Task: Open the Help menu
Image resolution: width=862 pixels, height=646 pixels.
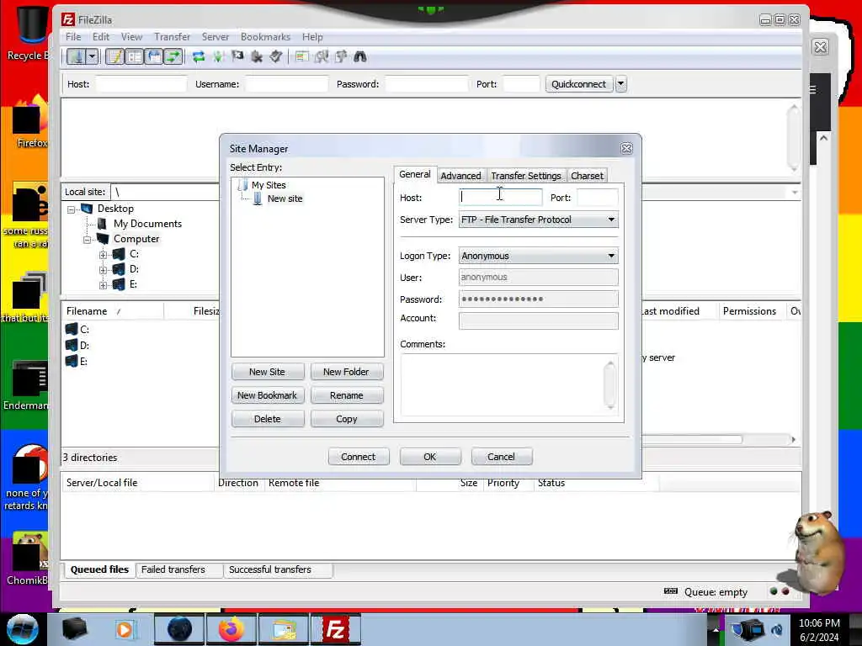Action: (312, 37)
